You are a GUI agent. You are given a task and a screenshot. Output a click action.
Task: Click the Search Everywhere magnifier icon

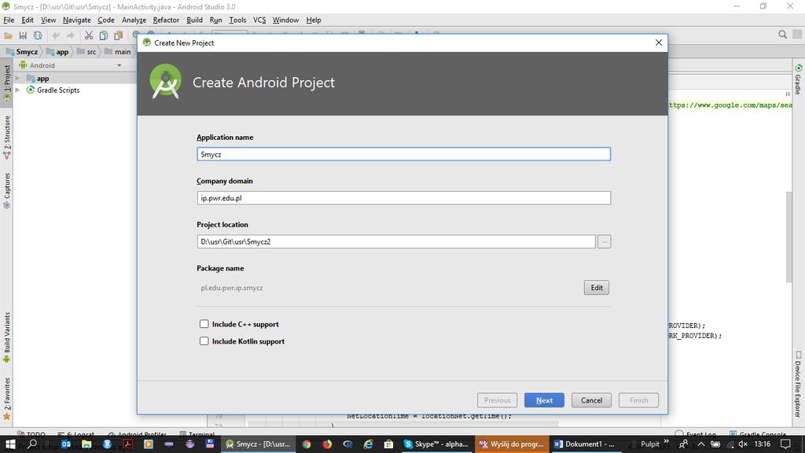coord(782,35)
